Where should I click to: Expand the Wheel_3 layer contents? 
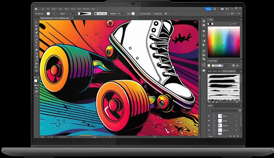pyautogui.click(x=216, y=130)
